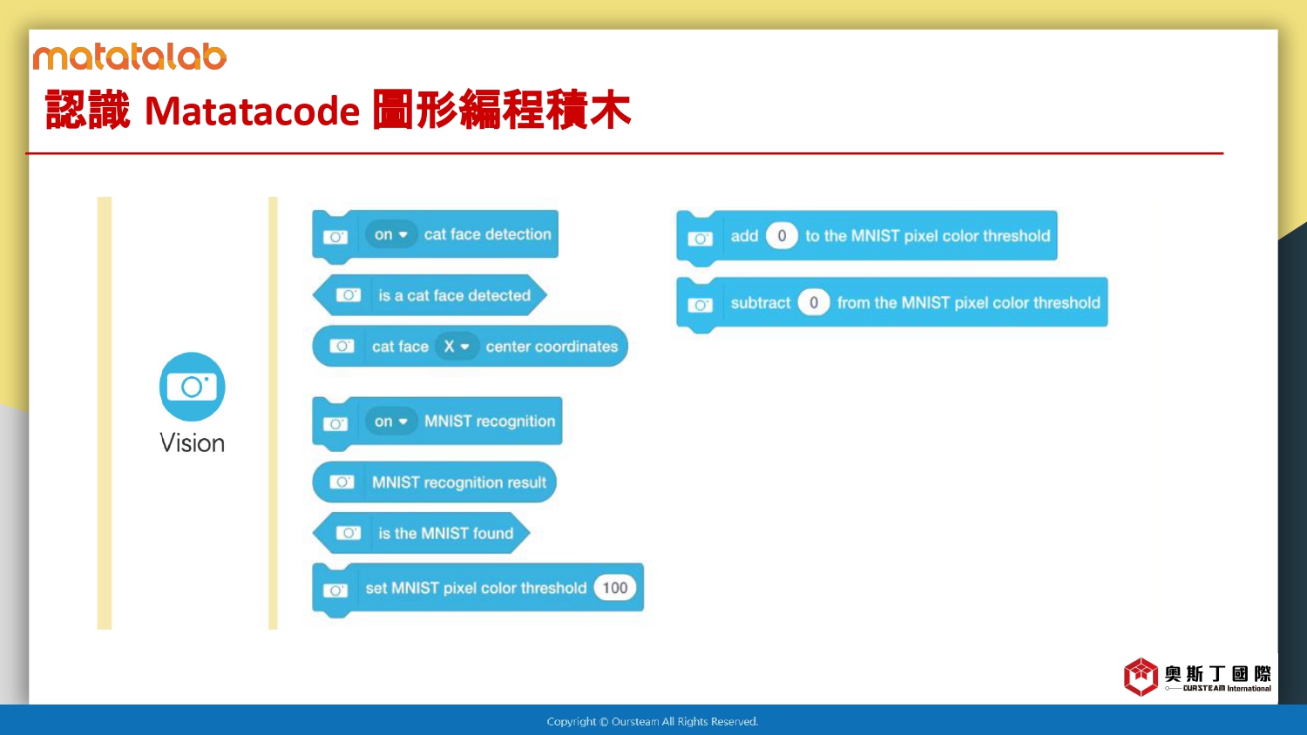Click camera icon on cat face center coordinates block

pyautogui.click(x=342, y=347)
